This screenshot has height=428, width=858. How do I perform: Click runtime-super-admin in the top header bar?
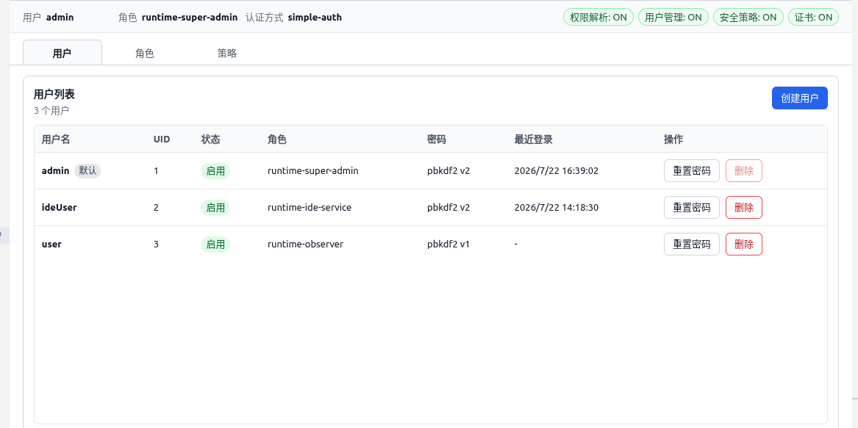tap(190, 17)
